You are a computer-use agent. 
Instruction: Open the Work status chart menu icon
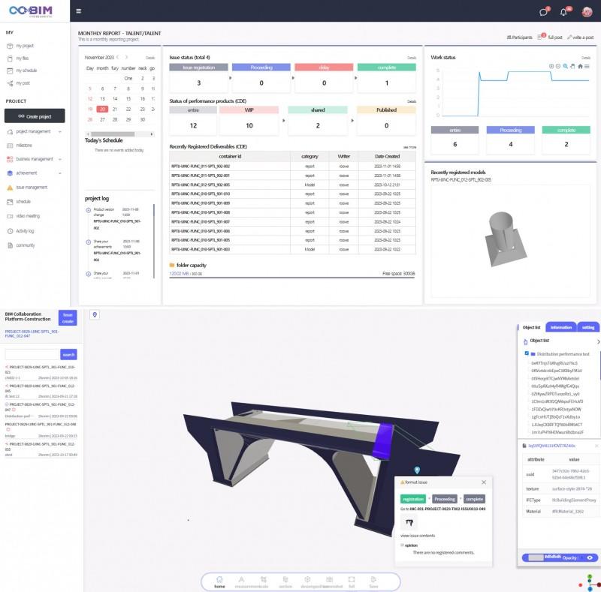(x=587, y=66)
